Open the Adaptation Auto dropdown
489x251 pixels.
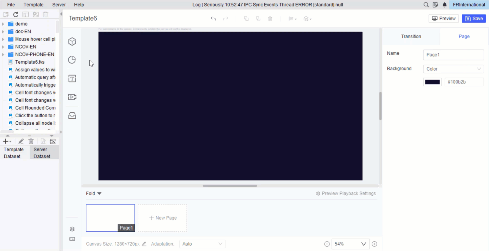[202, 244]
